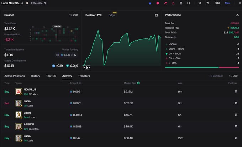Click the red RSS feed icon
Image resolution: width=242 pixels, height=147 pixels.
coord(173,3)
